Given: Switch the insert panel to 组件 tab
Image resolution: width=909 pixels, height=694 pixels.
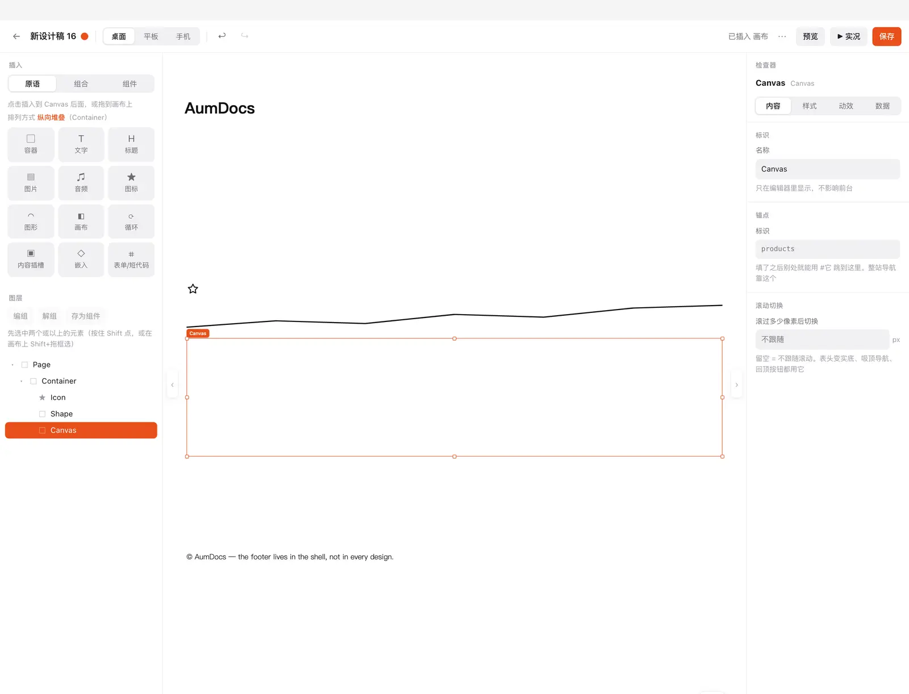Looking at the screenshot, I should [130, 84].
